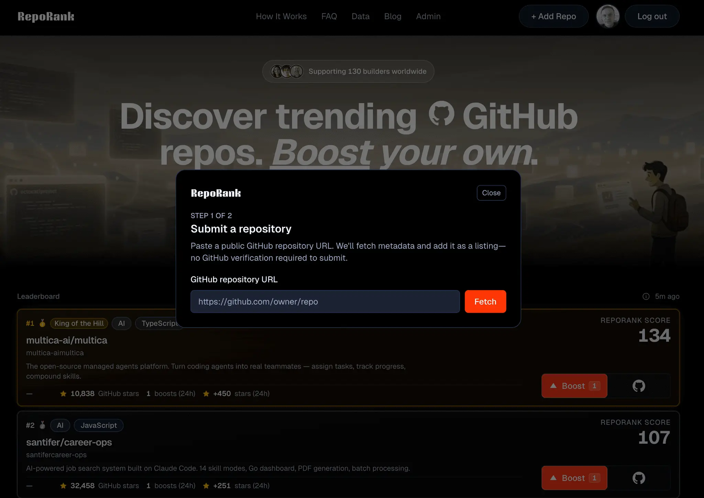Image resolution: width=704 pixels, height=498 pixels.
Task: Click the Fetch button
Action: (485, 301)
